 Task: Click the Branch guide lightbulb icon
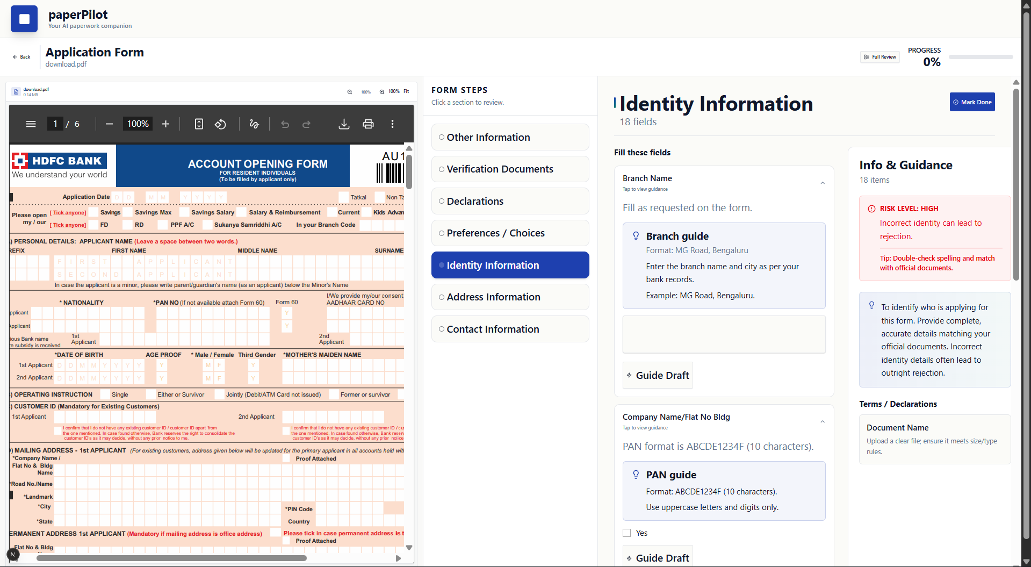click(636, 236)
